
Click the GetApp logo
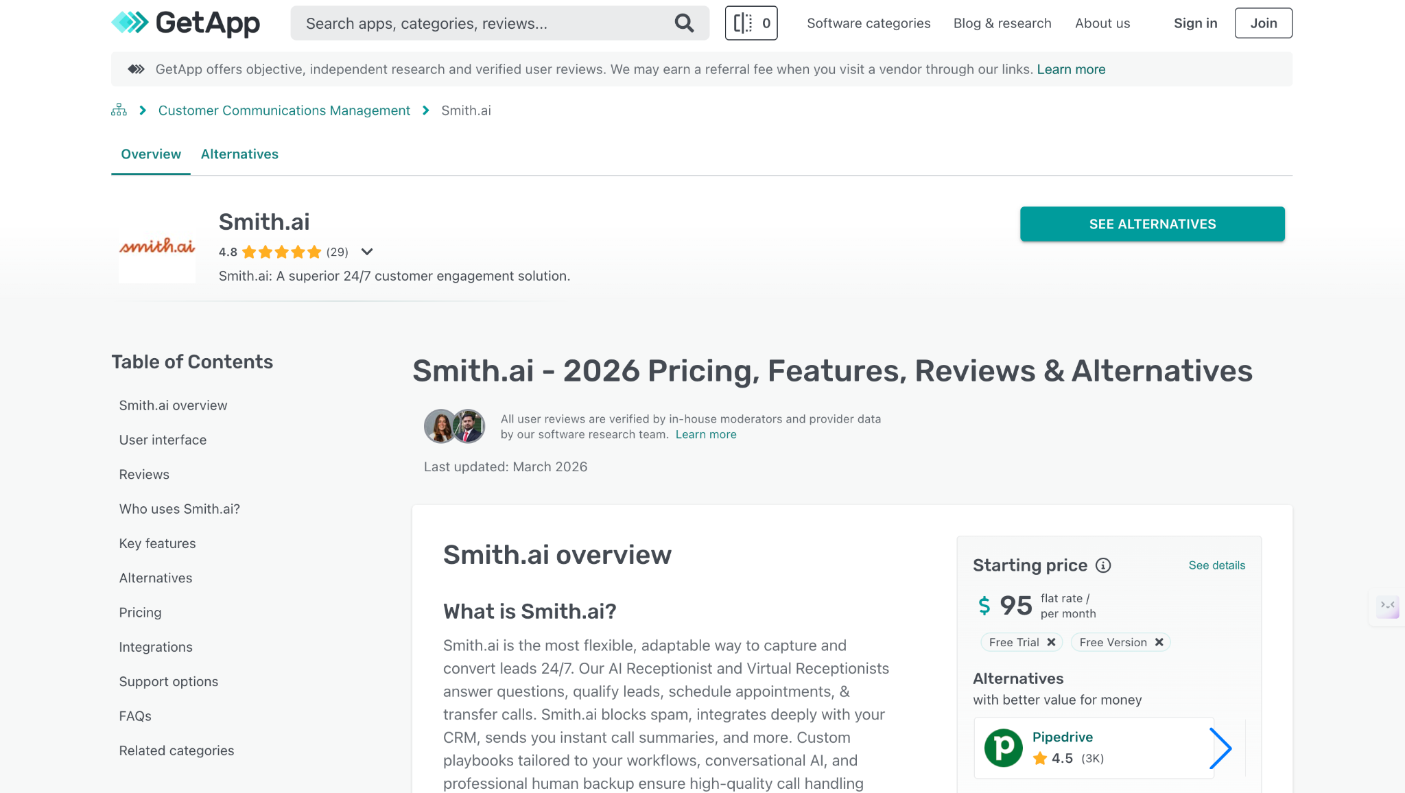click(185, 23)
